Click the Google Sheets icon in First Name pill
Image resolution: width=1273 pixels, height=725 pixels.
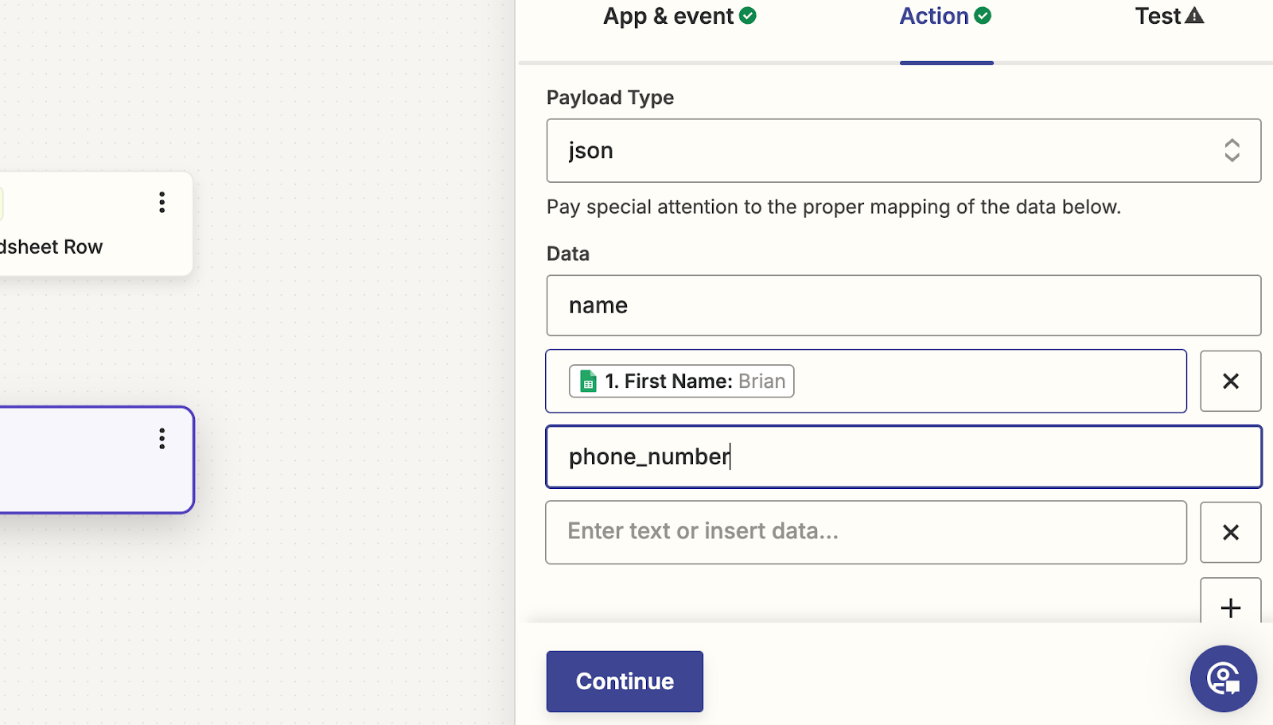click(x=588, y=381)
